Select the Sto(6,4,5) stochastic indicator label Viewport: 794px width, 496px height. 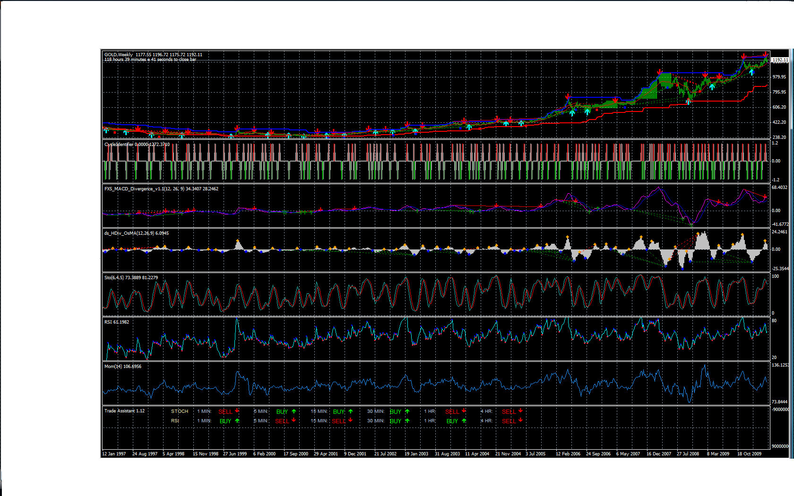coord(114,278)
